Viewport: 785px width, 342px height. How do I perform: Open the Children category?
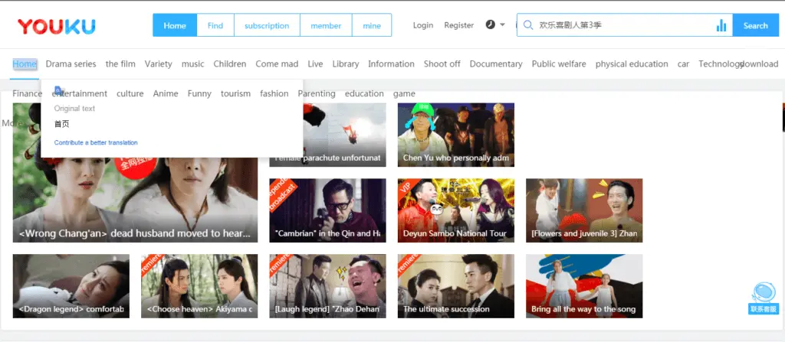230,64
